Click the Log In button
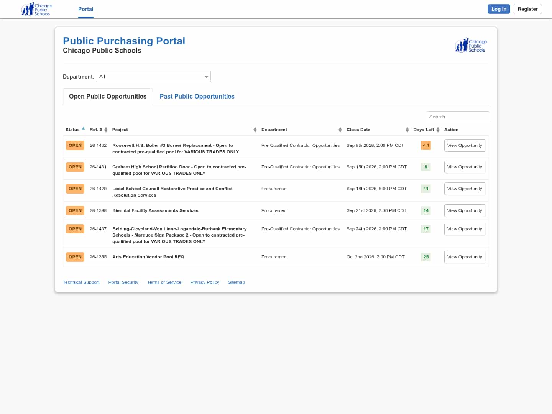 click(499, 9)
